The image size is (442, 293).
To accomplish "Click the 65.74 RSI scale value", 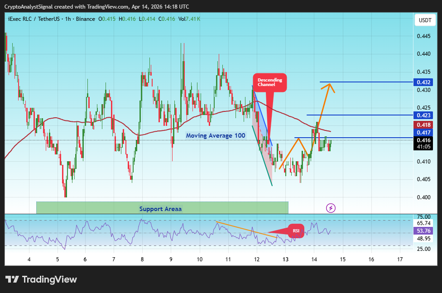I will coord(423,223).
